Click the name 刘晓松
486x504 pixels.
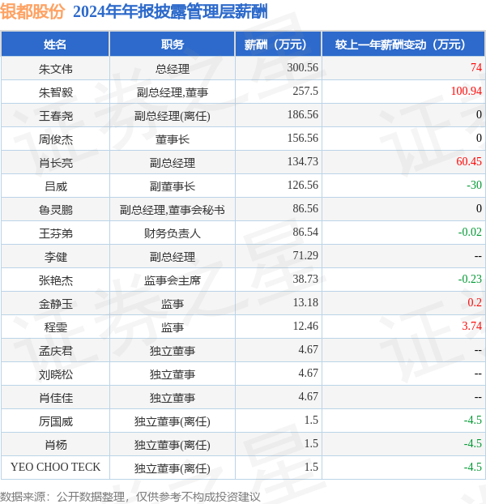(x=56, y=374)
